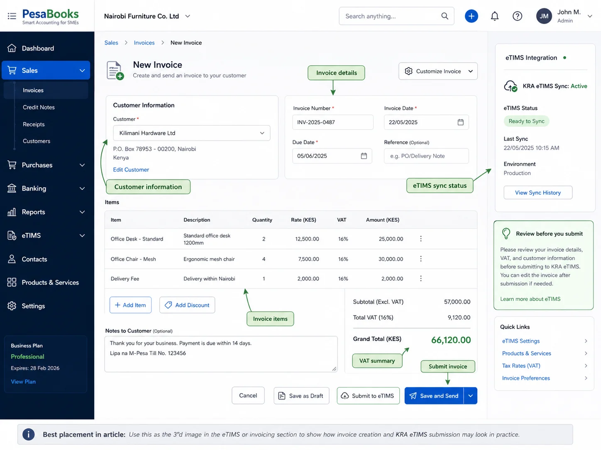601x450 pixels.
Task: Open the Save and Send split arrow
Action: [x=470, y=396]
